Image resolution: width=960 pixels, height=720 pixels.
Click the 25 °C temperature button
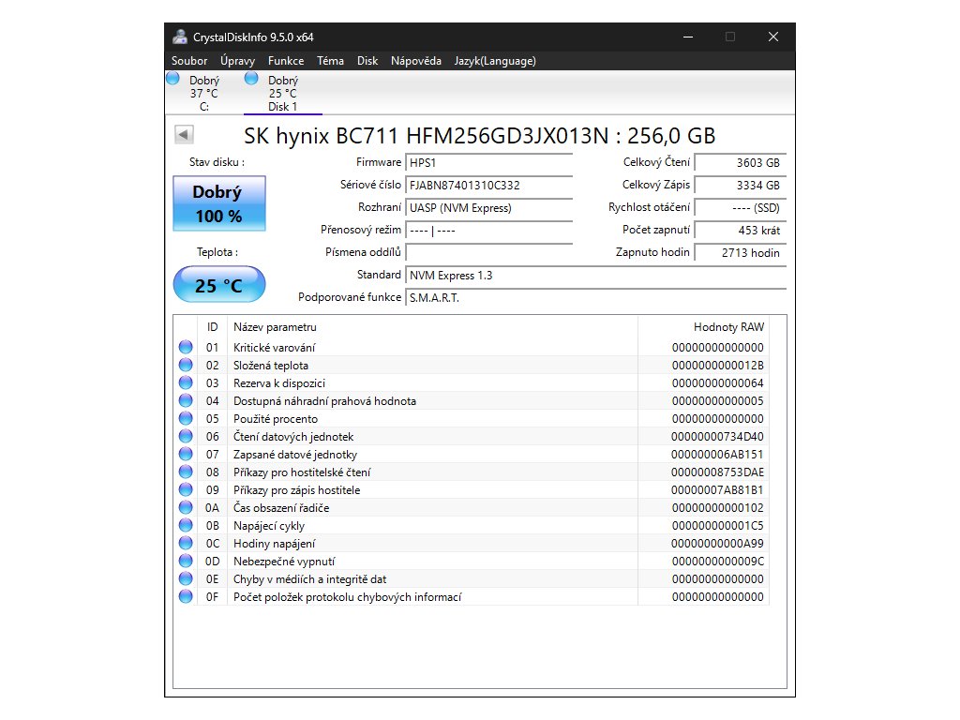218,285
